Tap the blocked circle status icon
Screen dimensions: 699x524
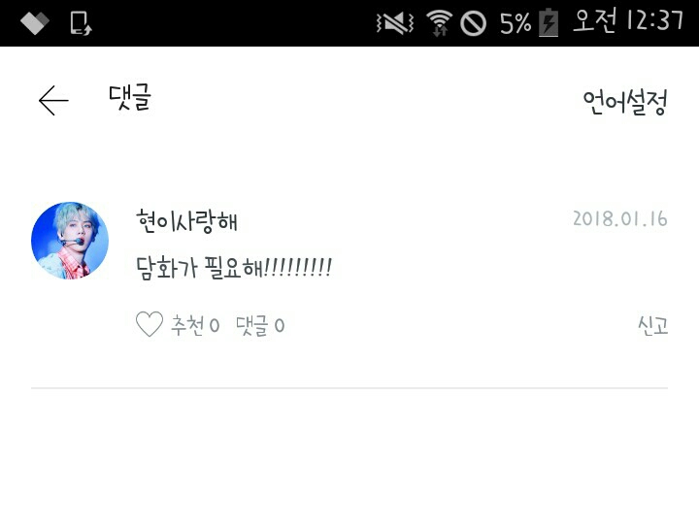(473, 23)
